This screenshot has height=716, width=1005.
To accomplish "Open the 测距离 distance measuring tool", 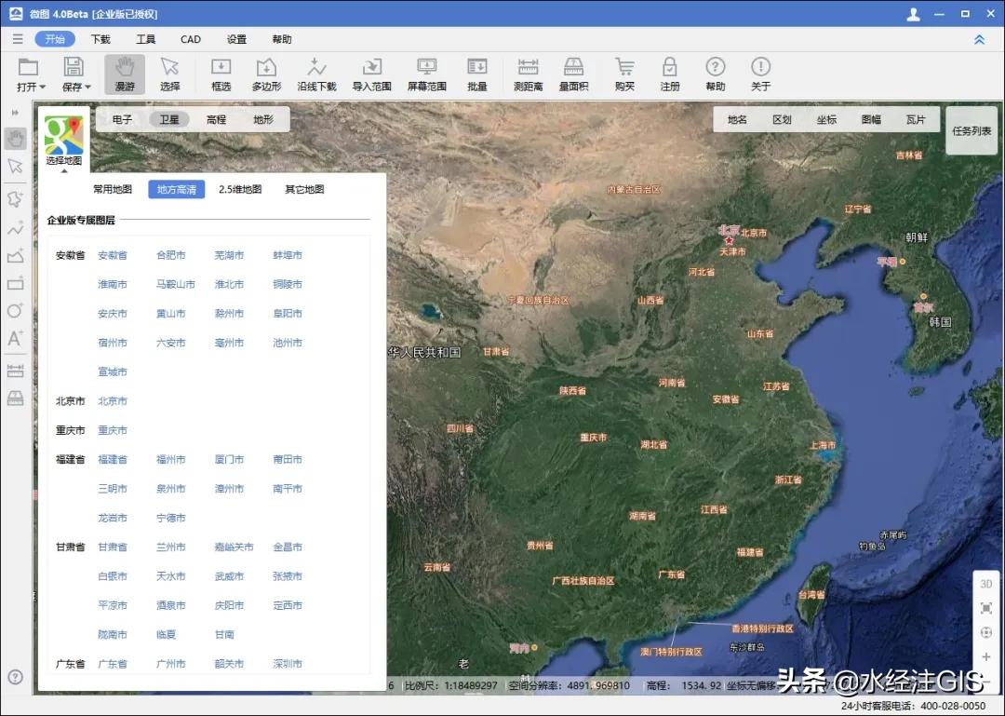I will (528, 74).
